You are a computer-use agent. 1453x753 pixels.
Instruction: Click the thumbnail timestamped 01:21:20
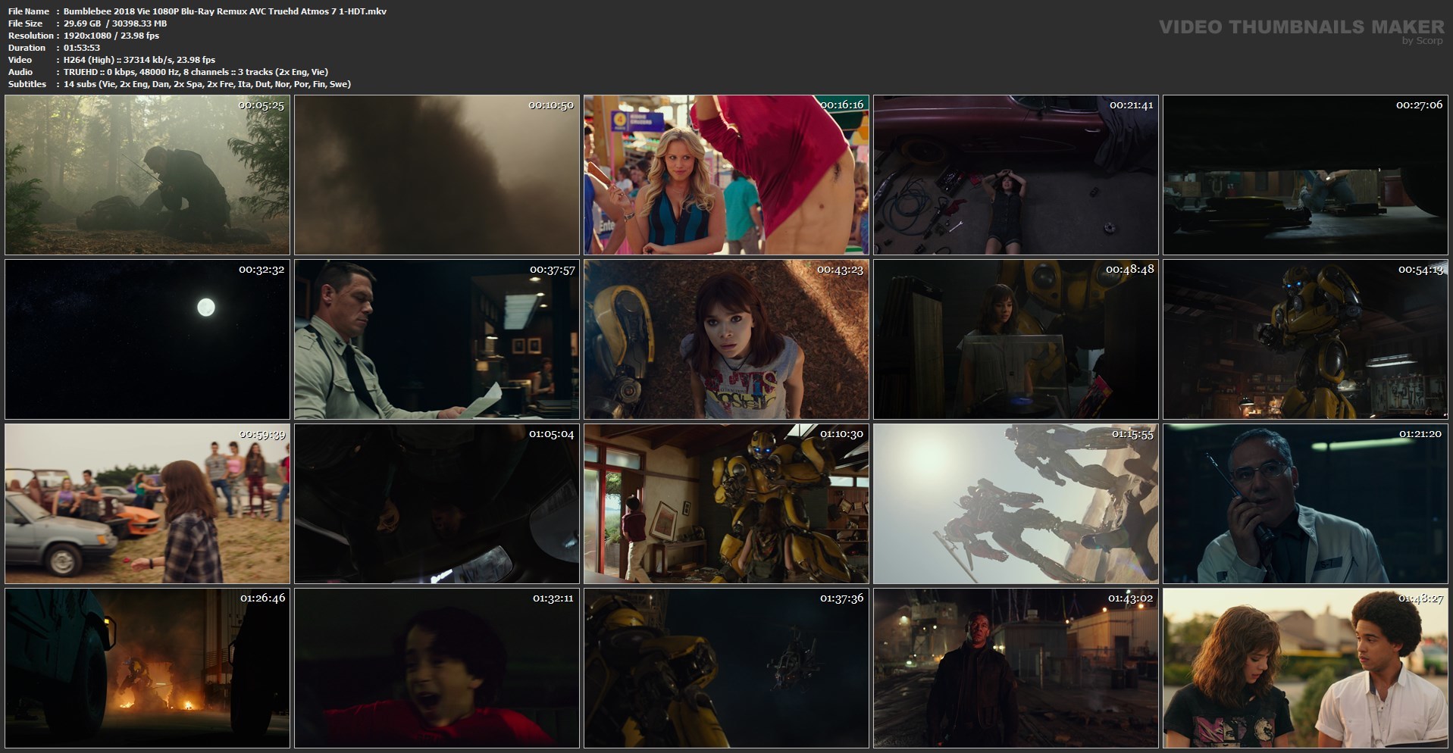1305,504
